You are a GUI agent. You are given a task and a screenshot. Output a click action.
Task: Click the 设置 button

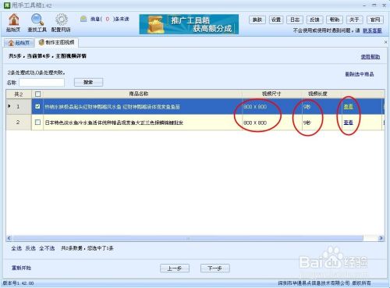[276, 20]
